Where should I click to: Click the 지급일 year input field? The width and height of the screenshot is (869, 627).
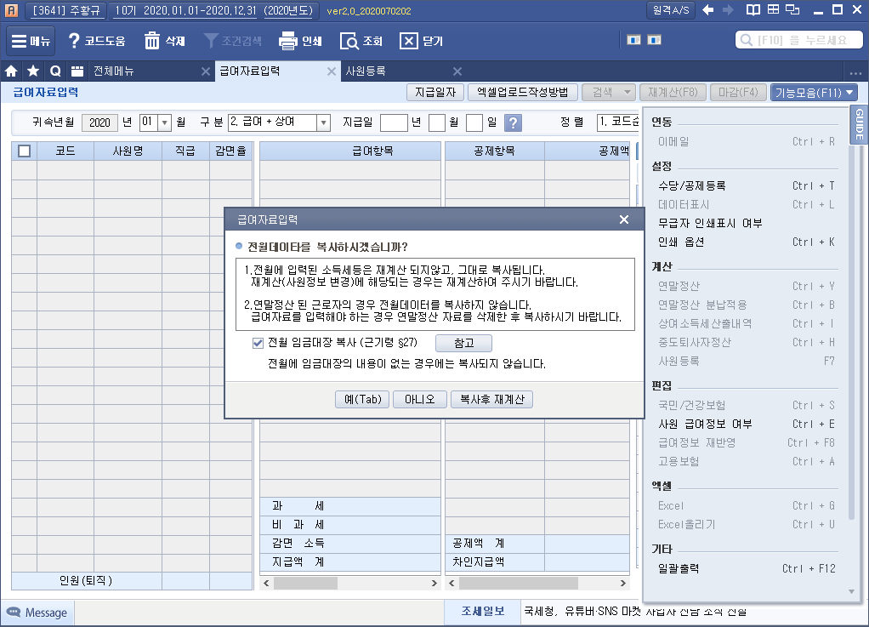[x=394, y=123]
